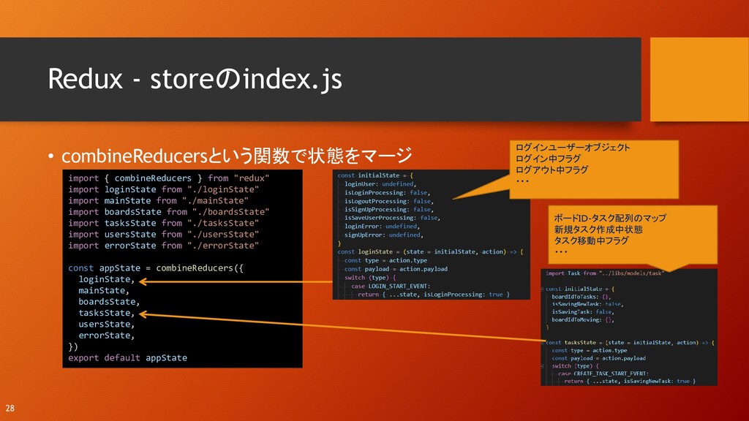Viewport: 749px width, 421px height.
Task: Click the line "import errorState from ./errorState"
Action: (x=163, y=246)
